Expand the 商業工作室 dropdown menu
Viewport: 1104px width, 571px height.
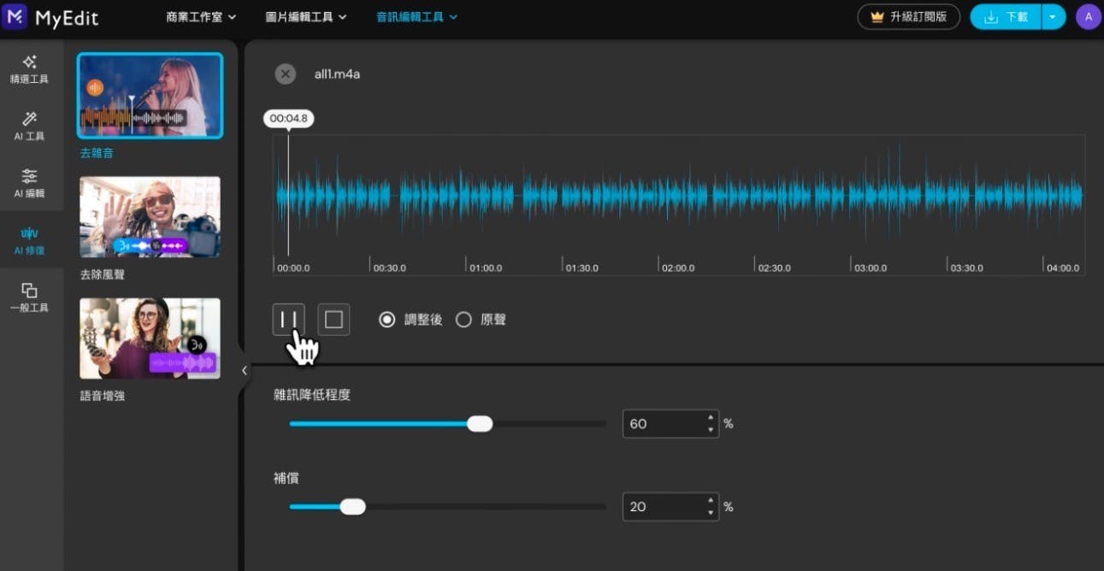(201, 17)
